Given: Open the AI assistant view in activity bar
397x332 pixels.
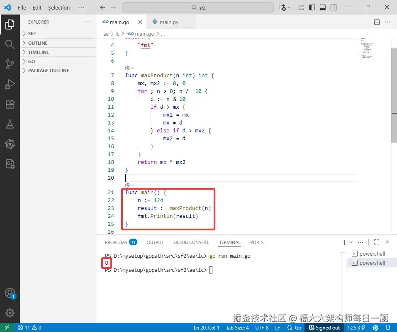Looking at the screenshot, I should point(10,144).
